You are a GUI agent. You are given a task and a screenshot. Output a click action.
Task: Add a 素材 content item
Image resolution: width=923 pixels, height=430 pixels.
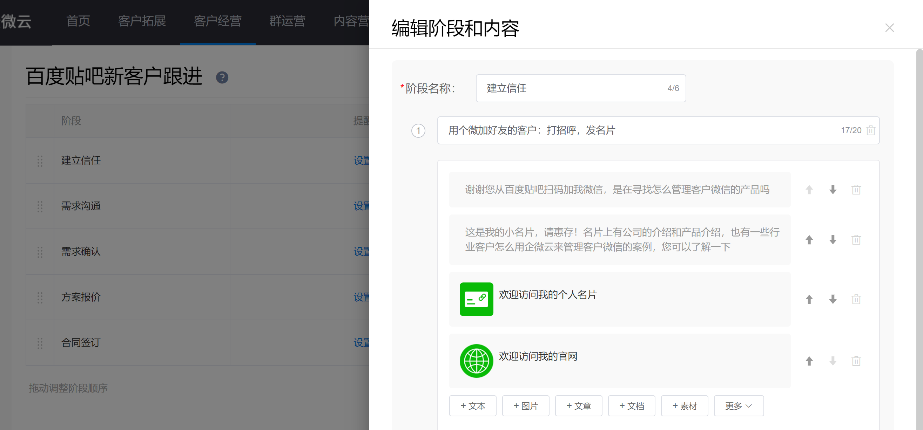(685, 406)
